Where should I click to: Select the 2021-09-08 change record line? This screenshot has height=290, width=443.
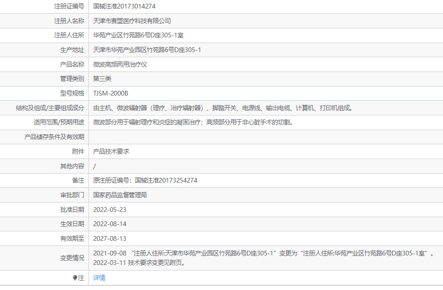tap(264, 253)
